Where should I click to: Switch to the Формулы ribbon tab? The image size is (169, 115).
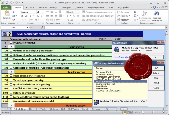point(66,7)
